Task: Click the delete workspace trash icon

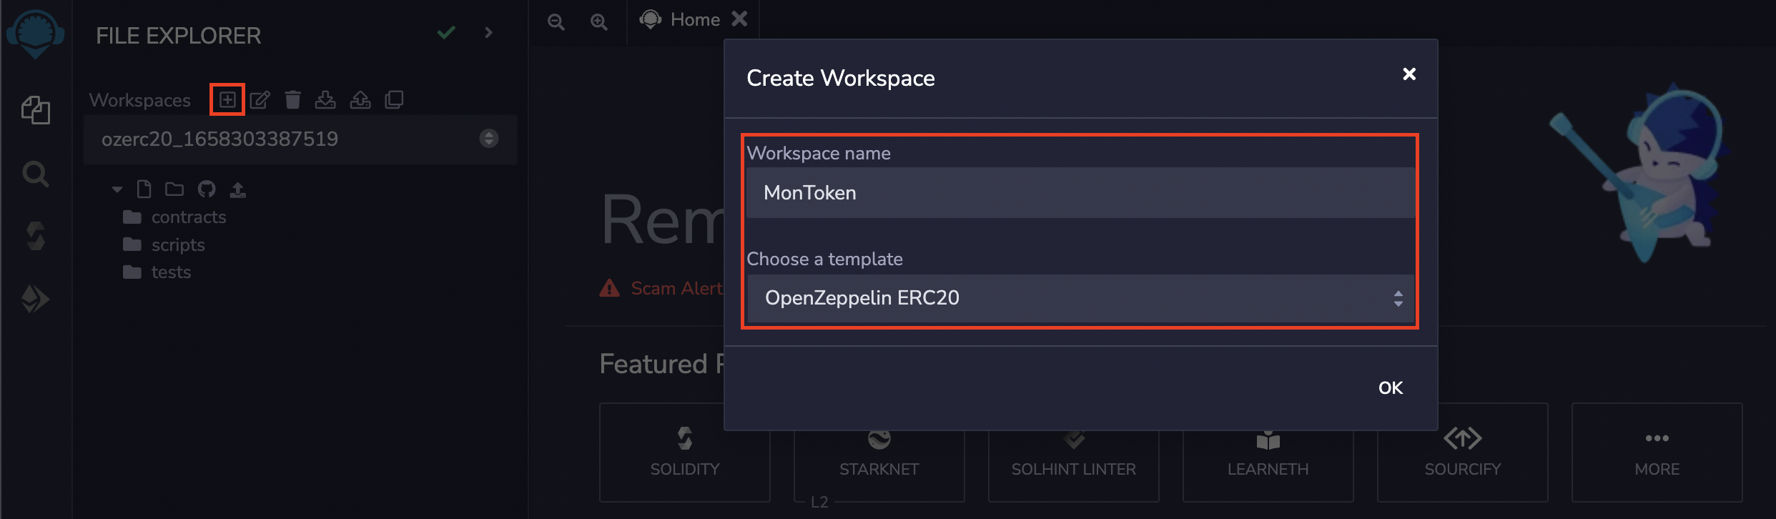Action: coord(292,99)
